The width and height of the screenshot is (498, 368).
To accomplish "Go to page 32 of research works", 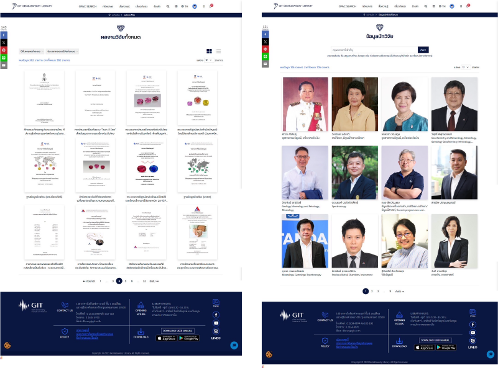I will tap(144, 281).
